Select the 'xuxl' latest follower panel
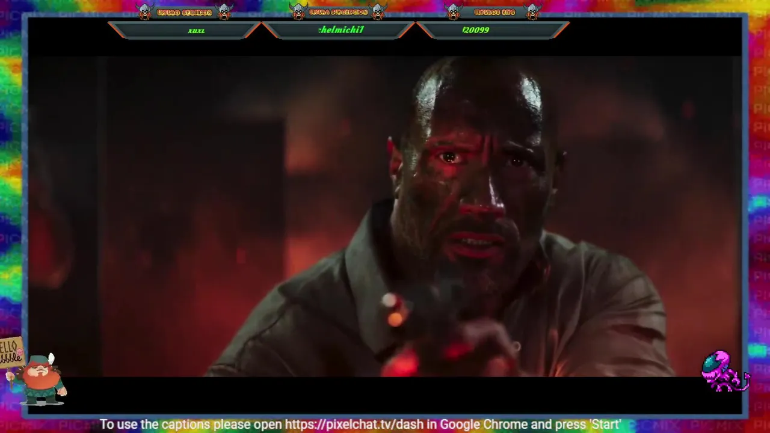 [185, 30]
